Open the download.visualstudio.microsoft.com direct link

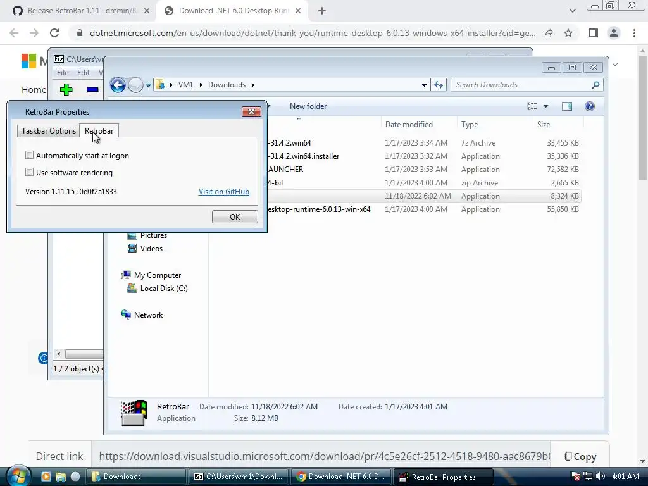(x=325, y=456)
